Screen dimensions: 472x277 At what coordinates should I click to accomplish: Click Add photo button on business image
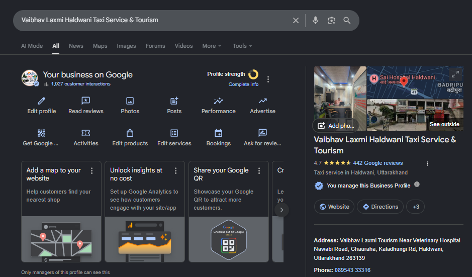point(336,126)
